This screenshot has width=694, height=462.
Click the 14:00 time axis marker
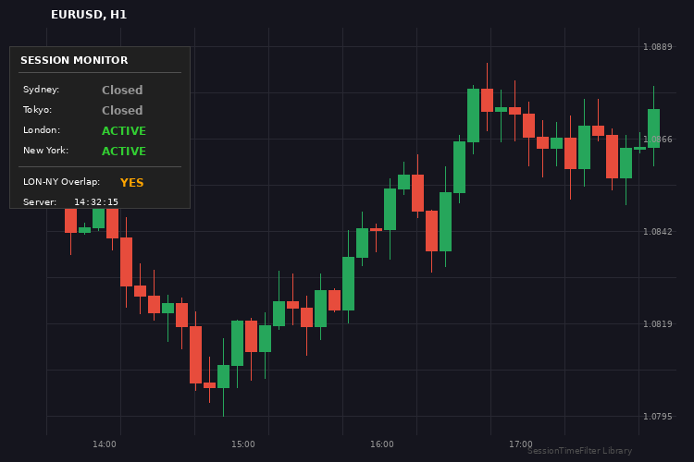tap(105, 444)
